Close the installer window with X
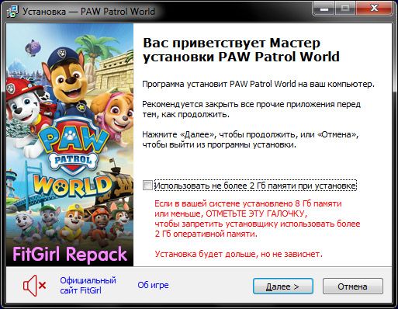 (x=374, y=9)
